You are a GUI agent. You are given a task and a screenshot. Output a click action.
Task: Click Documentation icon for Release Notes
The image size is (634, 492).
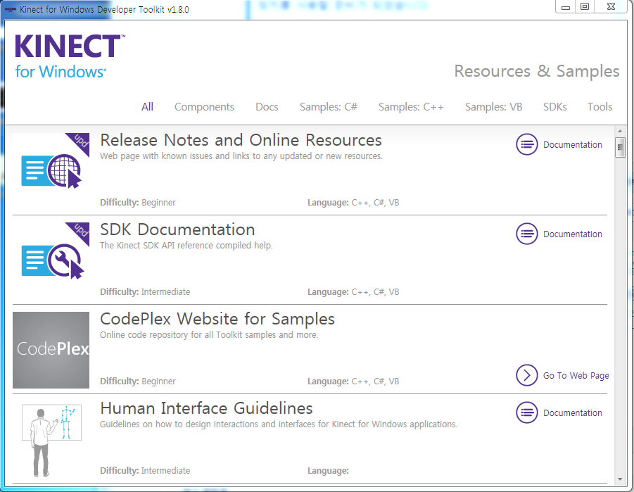(527, 144)
